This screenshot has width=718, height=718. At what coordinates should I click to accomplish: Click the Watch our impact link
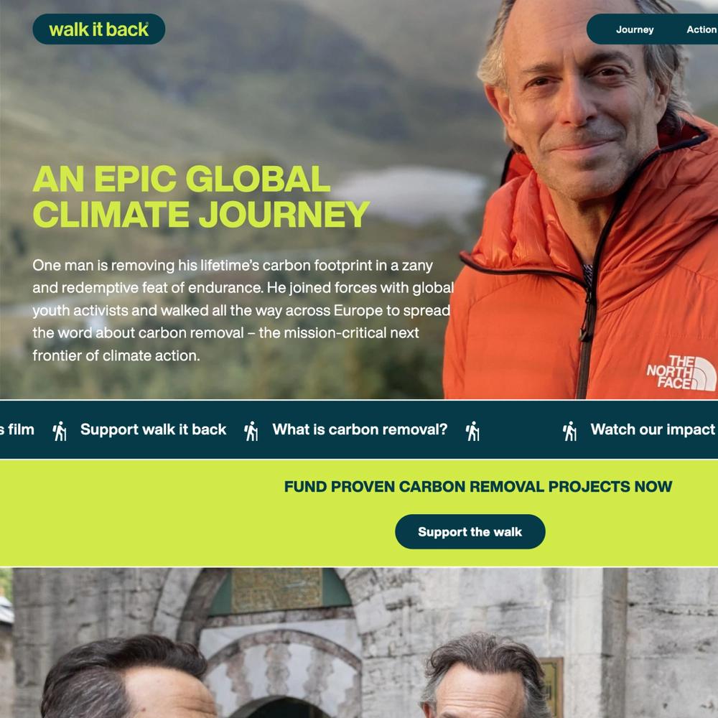pos(653,429)
